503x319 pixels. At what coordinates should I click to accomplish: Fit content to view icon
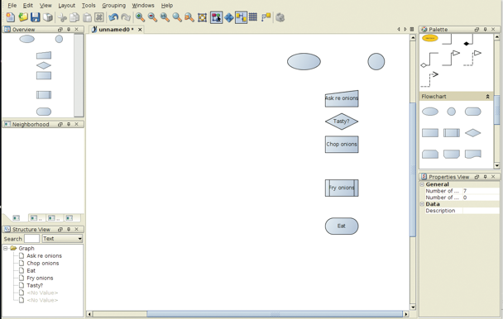(202, 17)
